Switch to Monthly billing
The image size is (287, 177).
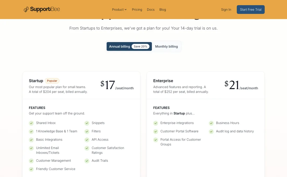pos(166,47)
